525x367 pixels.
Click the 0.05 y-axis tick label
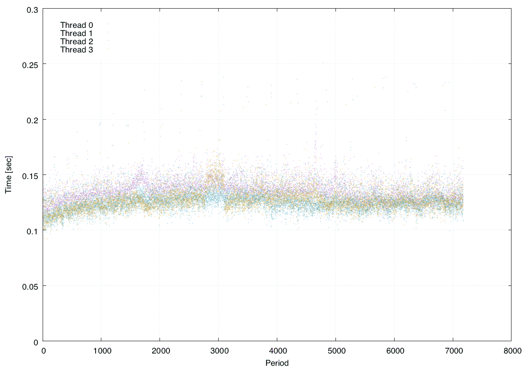(x=30, y=286)
